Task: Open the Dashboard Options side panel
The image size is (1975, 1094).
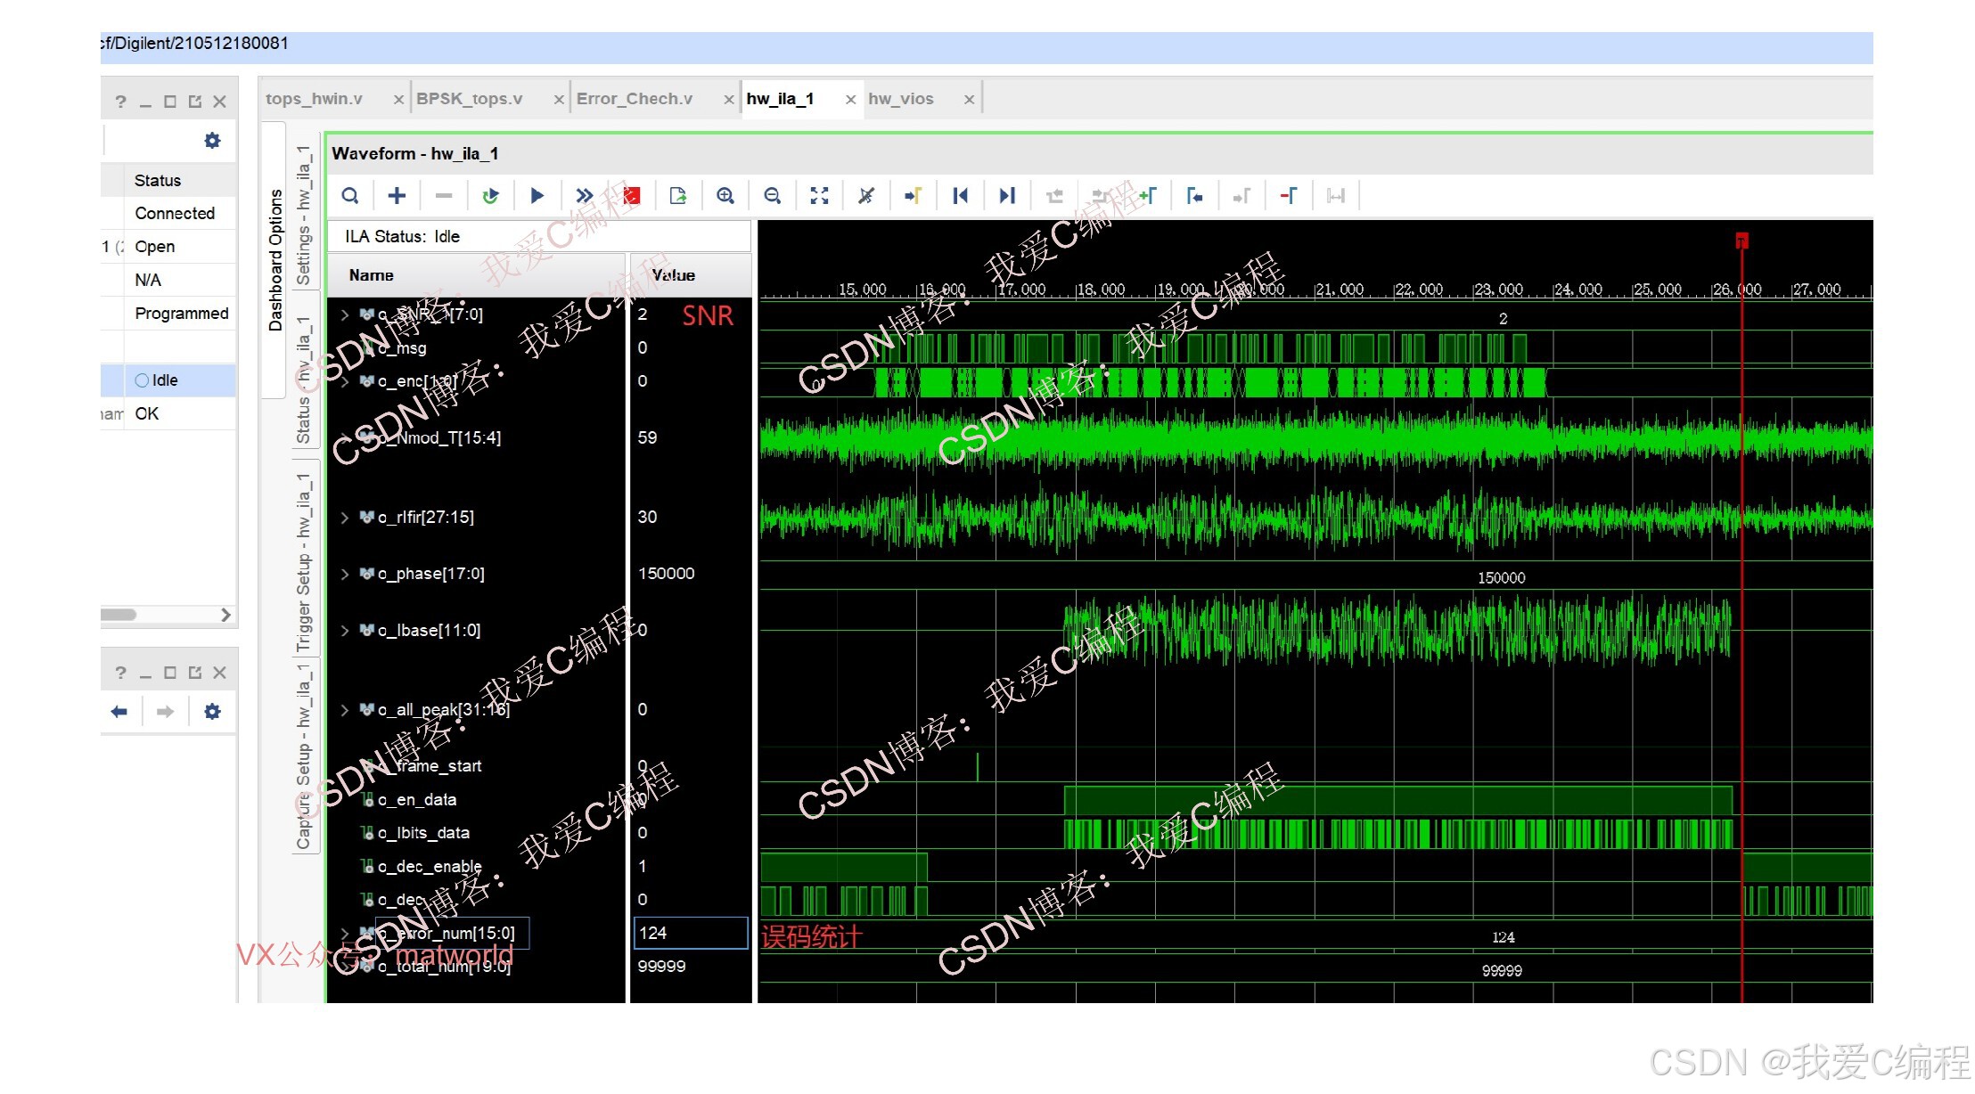Action: tap(275, 259)
